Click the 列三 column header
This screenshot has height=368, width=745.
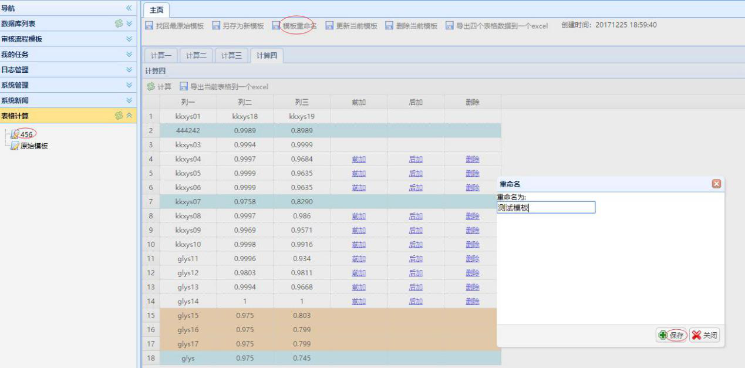302,102
